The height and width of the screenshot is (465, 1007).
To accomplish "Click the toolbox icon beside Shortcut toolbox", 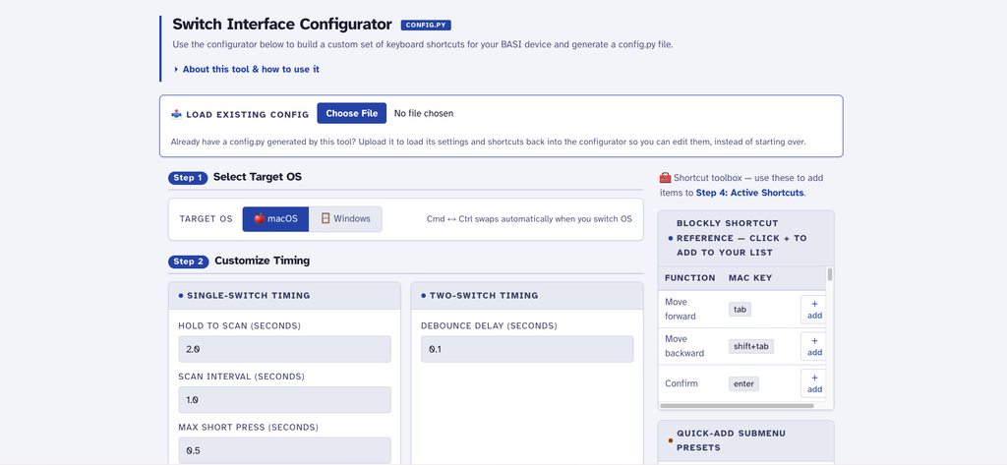I will [666, 178].
